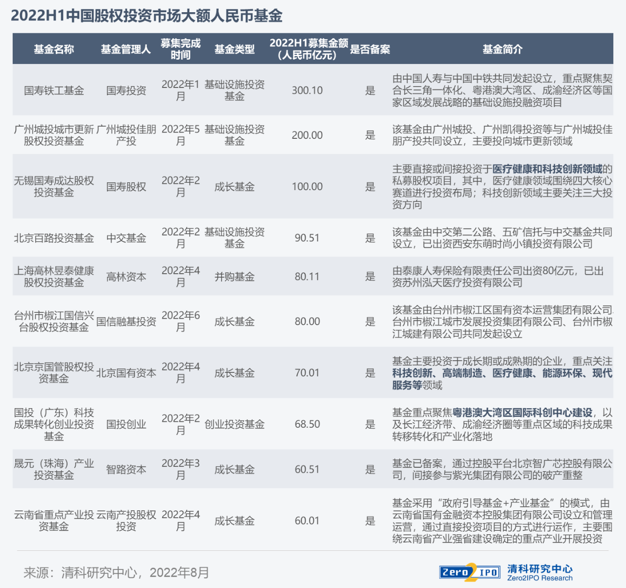Click the 并购基金 fund type cell

(x=234, y=277)
